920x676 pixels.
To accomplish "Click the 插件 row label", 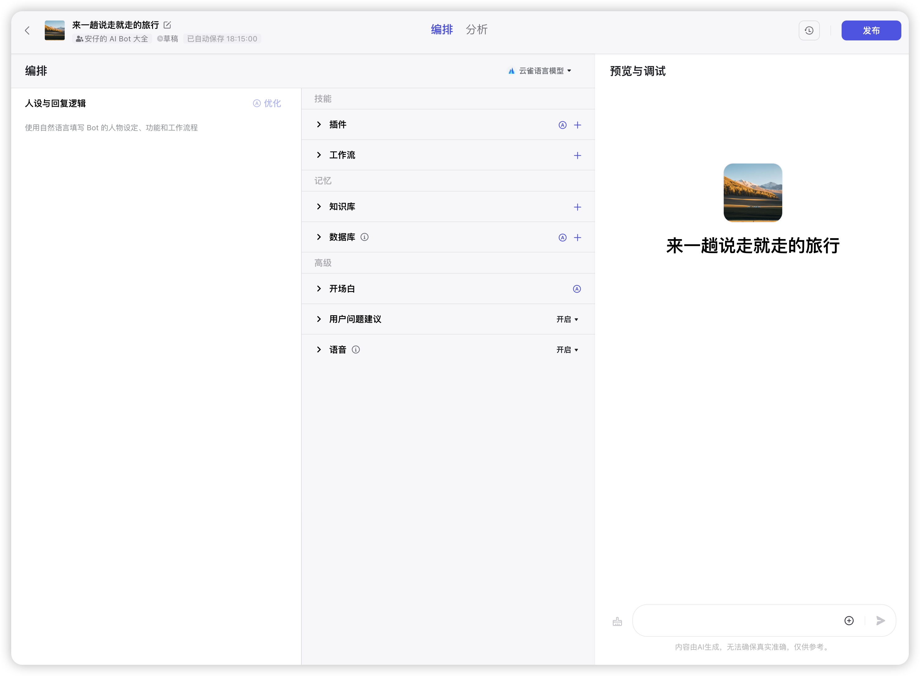I will tap(338, 124).
